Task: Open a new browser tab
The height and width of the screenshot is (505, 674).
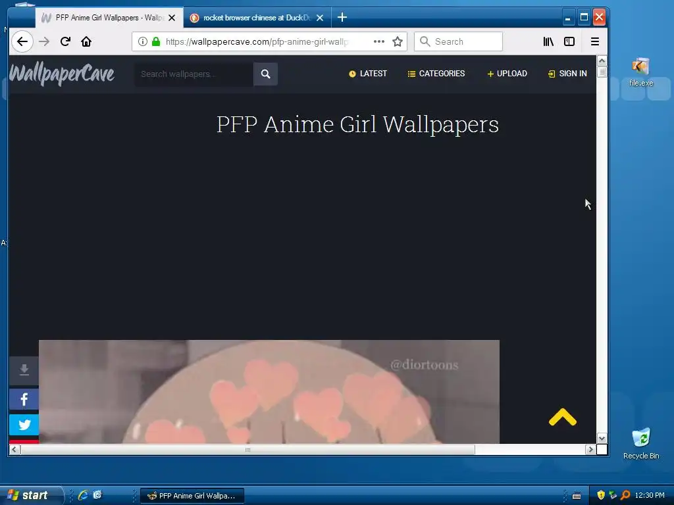Action: (342, 18)
